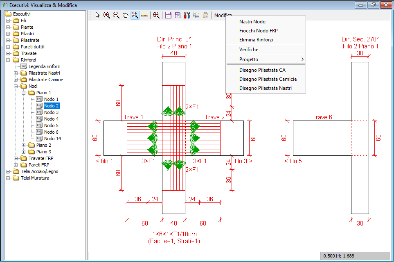Select Nodo 14 in the tree
Viewport: 394px width, 262px height.
52,139
